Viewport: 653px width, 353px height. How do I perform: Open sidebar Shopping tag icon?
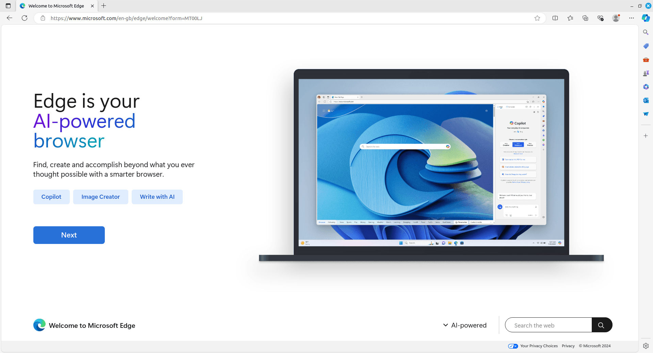click(646, 46)
